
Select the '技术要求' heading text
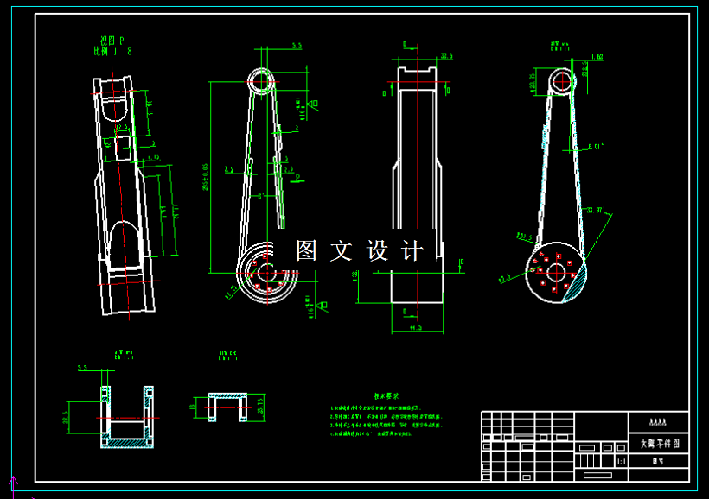[386, 396]
